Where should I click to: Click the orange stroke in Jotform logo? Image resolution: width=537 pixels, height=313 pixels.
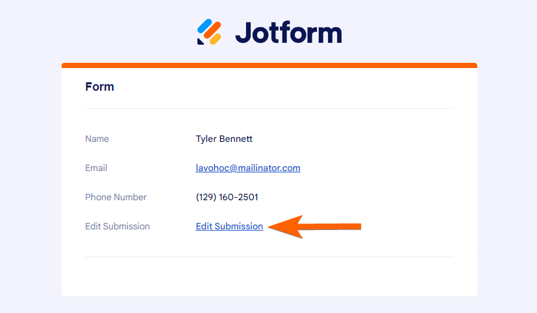pos(212,31)
